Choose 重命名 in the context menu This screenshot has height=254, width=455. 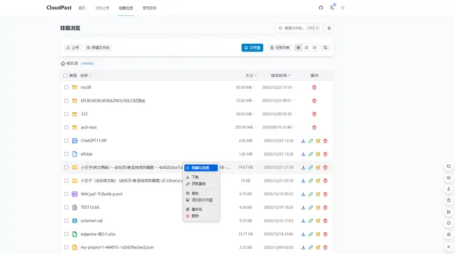tap(195, 209)
